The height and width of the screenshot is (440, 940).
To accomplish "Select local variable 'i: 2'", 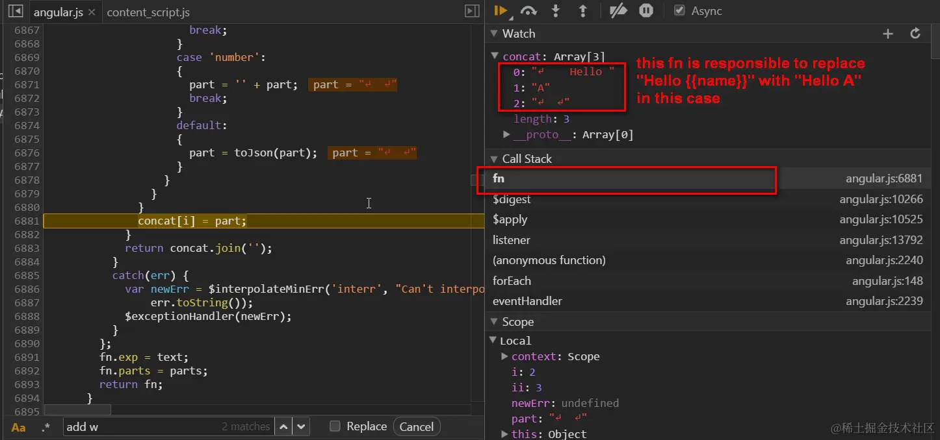I will [x=523, y=372].
